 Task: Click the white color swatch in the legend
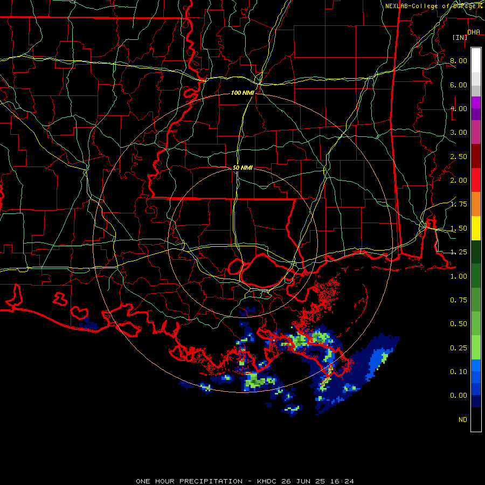(x=476, y=60)
